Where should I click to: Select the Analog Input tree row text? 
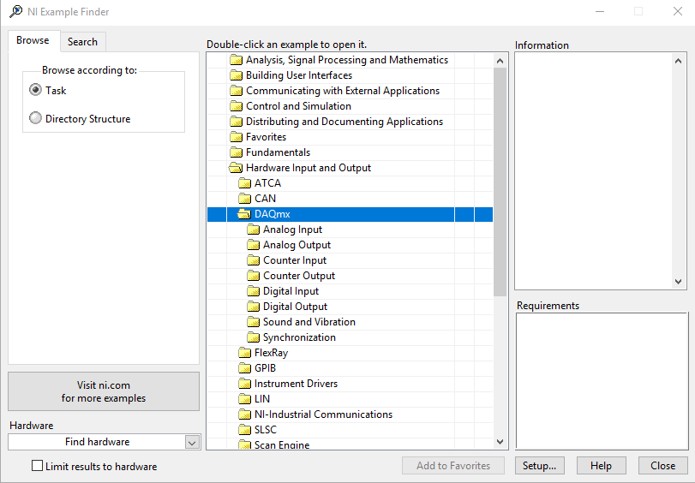pyautogui.click(x=292, y=230)
